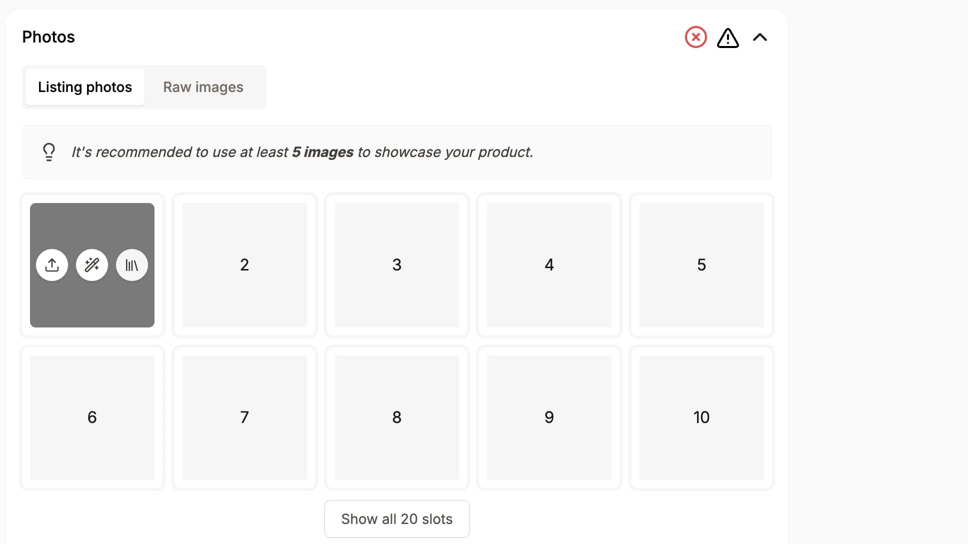
Task: Select photo slot 2
Action: [244, 265]
